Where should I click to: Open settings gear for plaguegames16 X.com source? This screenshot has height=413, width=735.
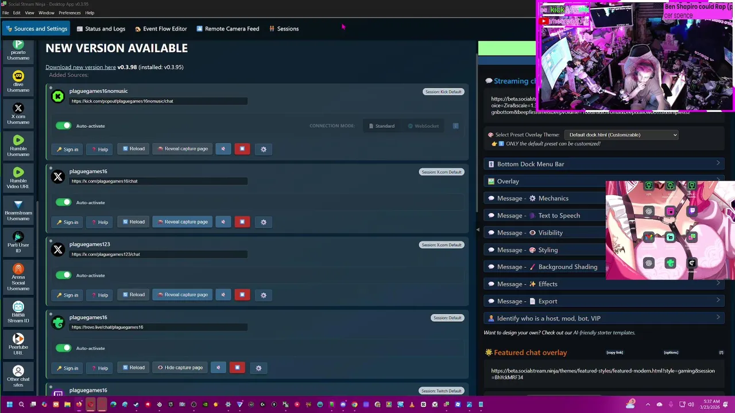pos(264,222)
